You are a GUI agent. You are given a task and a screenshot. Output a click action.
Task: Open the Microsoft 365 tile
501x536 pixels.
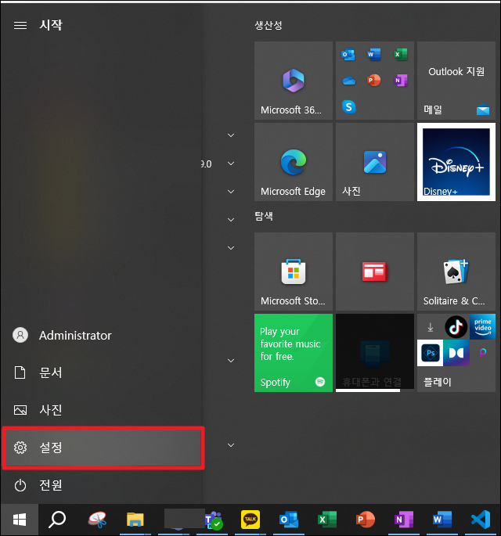pyautogui.click(x=294, y=81)
